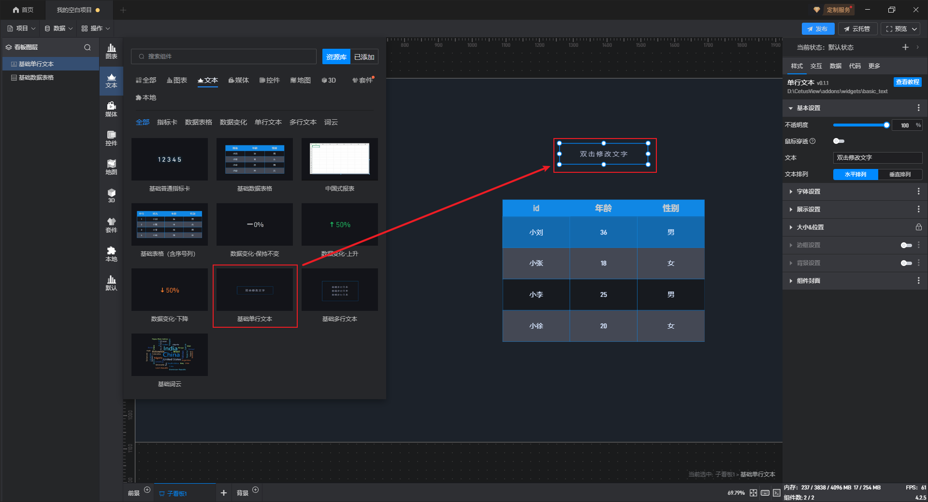
Task: Open the 本地 local category in sidebar
Action: [111, 254]
